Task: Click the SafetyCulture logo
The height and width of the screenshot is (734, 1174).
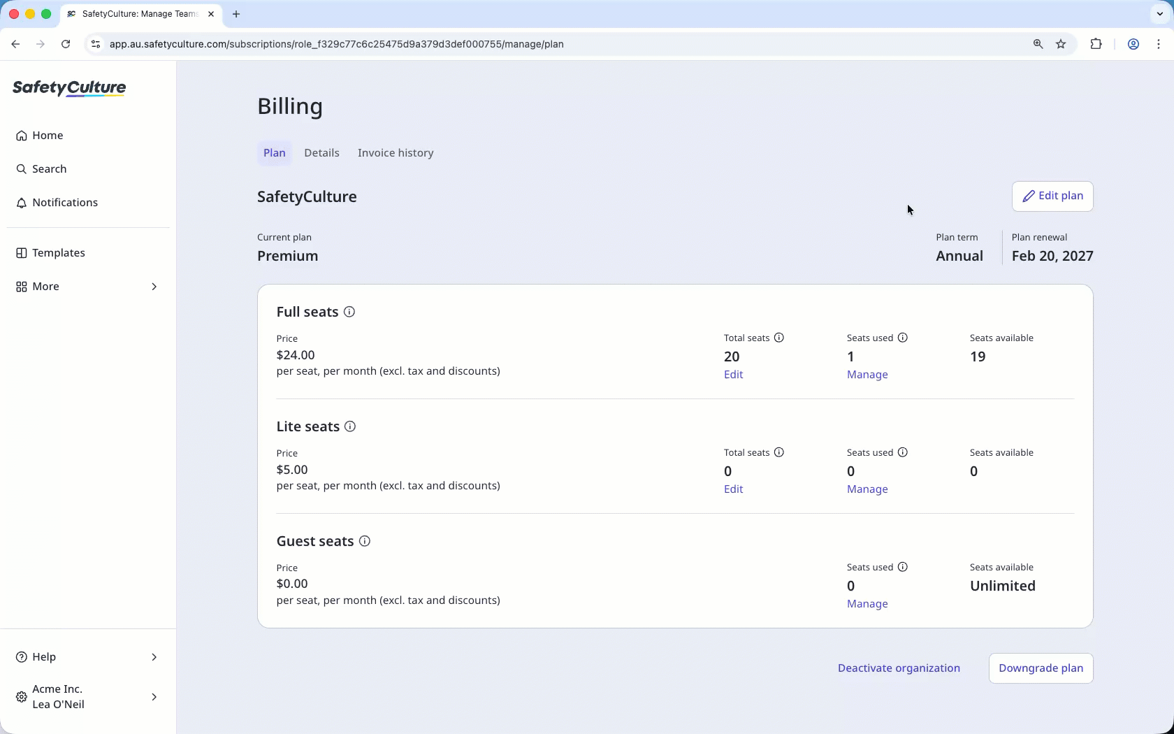Action: (69, 88)
